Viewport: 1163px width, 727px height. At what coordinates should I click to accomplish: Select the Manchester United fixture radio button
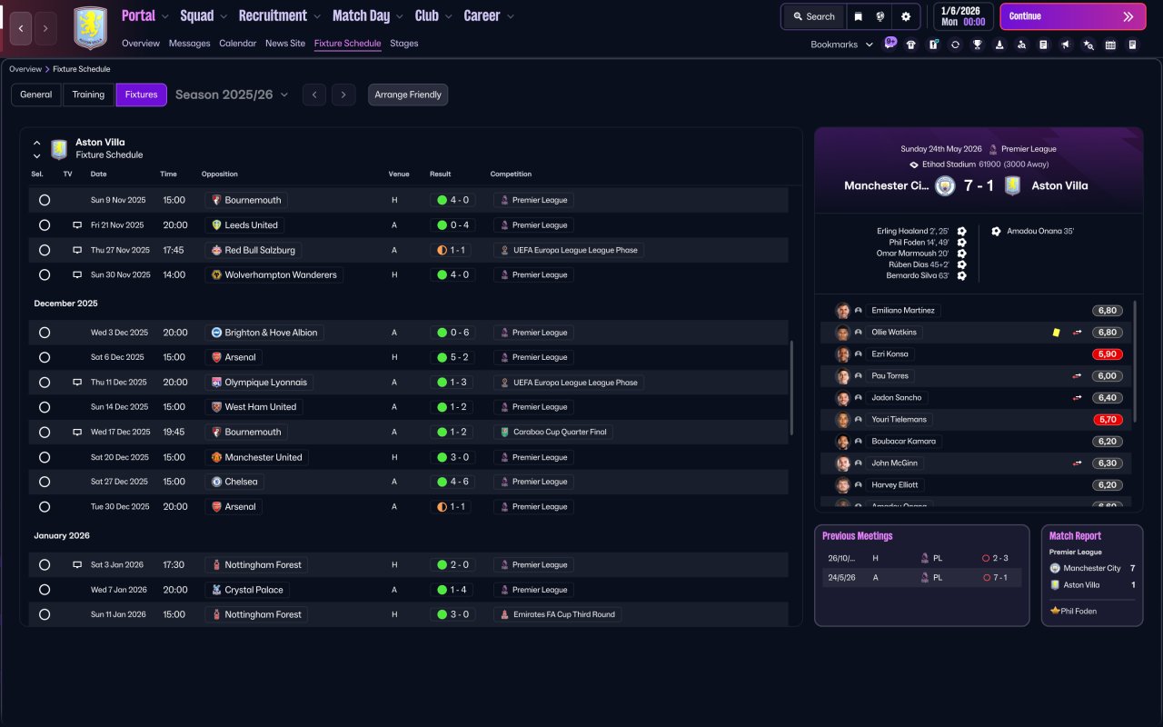(45, 457)
